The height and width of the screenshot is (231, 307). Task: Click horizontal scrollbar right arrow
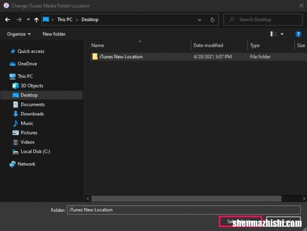[x=304, y=199]
